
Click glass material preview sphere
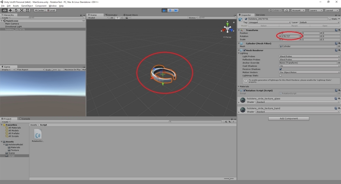243,100
